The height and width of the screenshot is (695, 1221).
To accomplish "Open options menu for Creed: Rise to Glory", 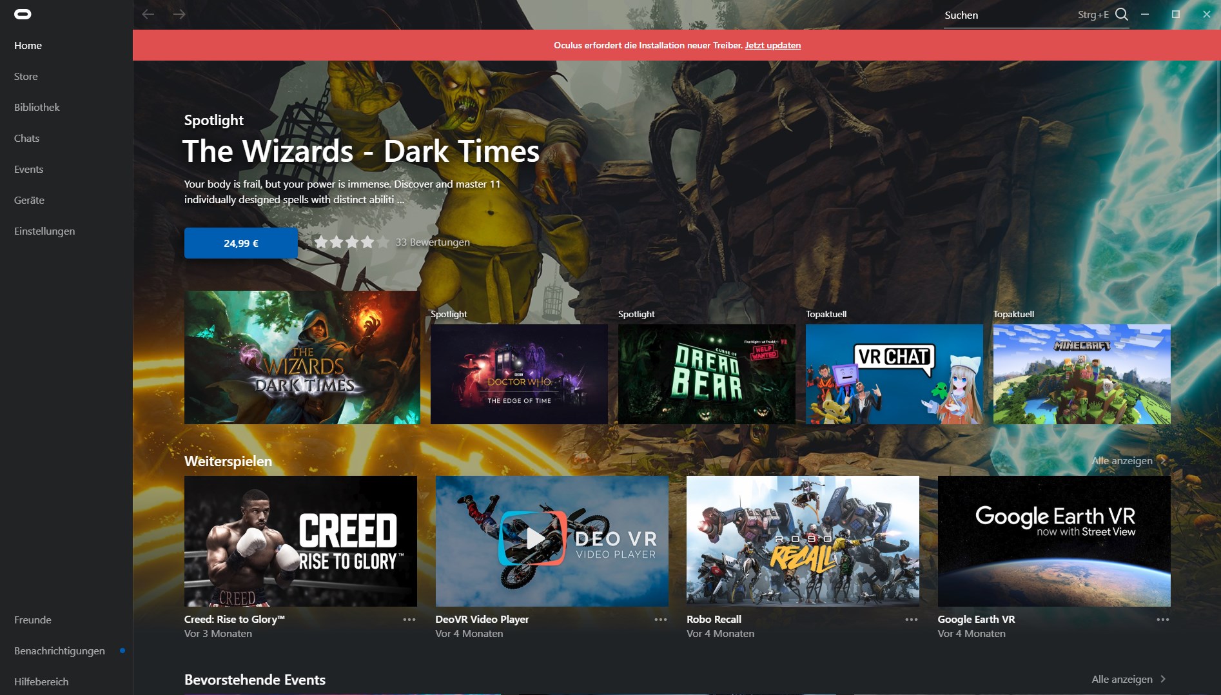I will (409, 620).
